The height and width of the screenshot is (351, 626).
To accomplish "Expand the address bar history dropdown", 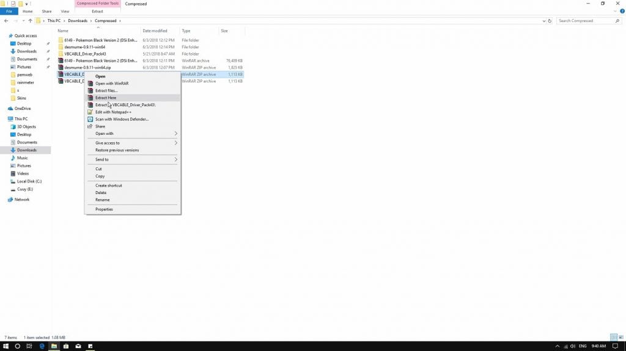I will tap(543, 21).
